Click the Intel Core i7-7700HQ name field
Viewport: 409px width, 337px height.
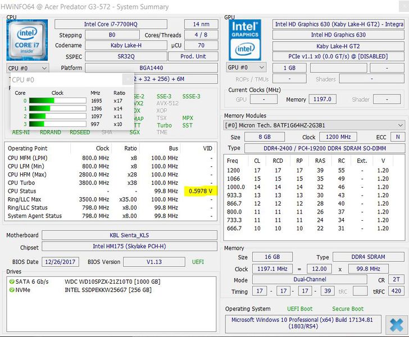(111, 24)
